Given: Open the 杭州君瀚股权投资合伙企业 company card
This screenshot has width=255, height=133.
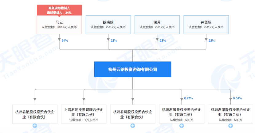Looking at the screenshot, I should pos(182,114).
